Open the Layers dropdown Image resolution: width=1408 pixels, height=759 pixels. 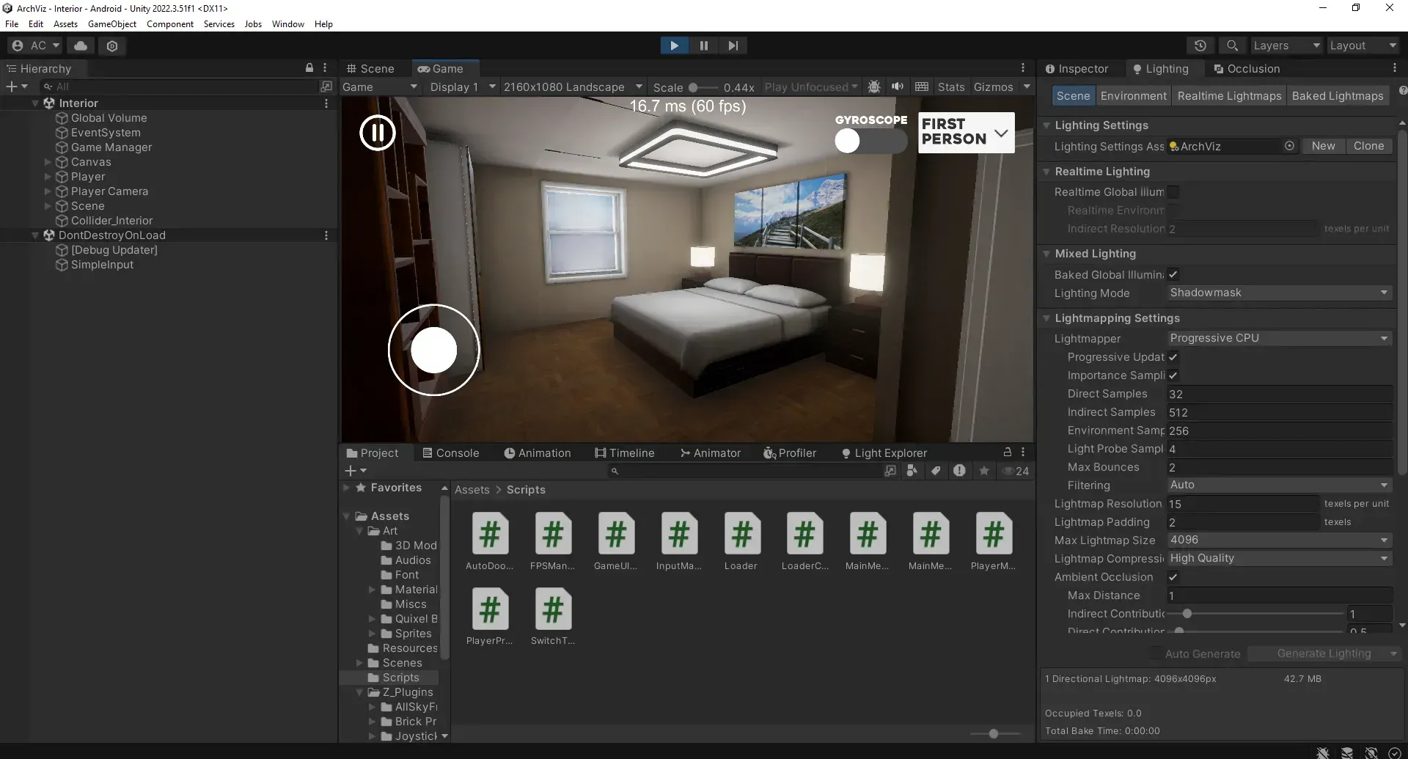coord(1286,45)
